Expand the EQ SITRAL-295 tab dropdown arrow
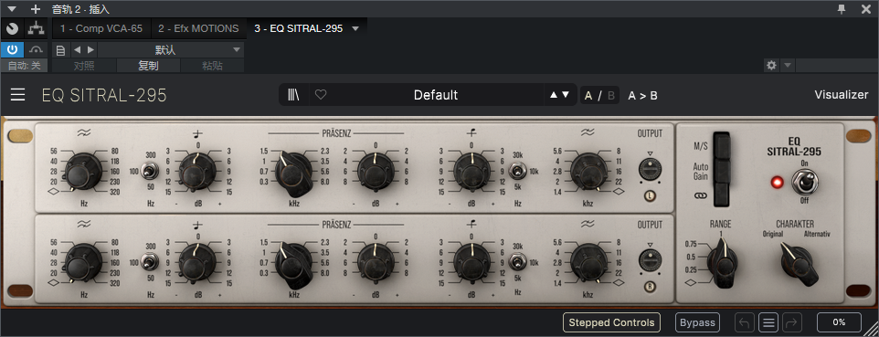Image resolution: width=879 pixels, height=337 pixels. 355,28
